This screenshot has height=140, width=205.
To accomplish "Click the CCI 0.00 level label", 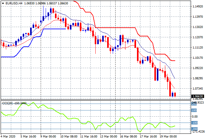I will 195,117.
